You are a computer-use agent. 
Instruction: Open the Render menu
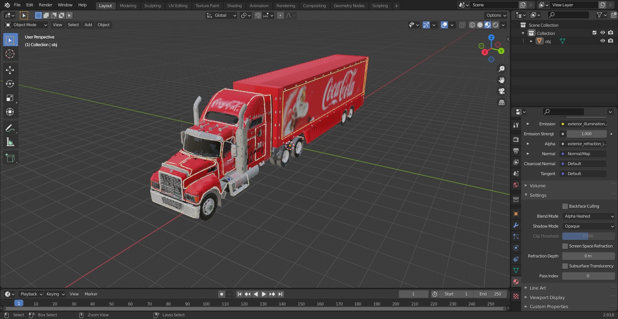[45, 5]
